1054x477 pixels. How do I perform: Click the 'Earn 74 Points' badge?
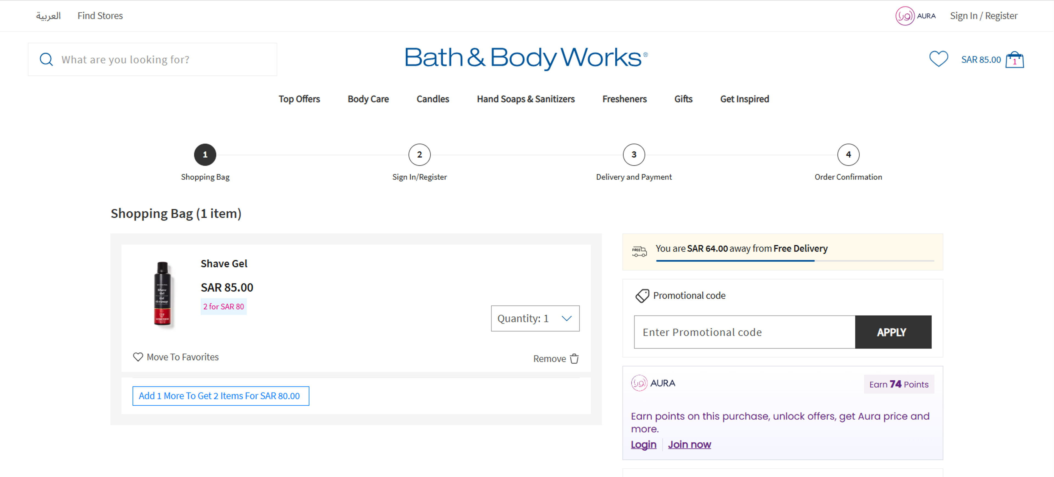coord(899,384)
